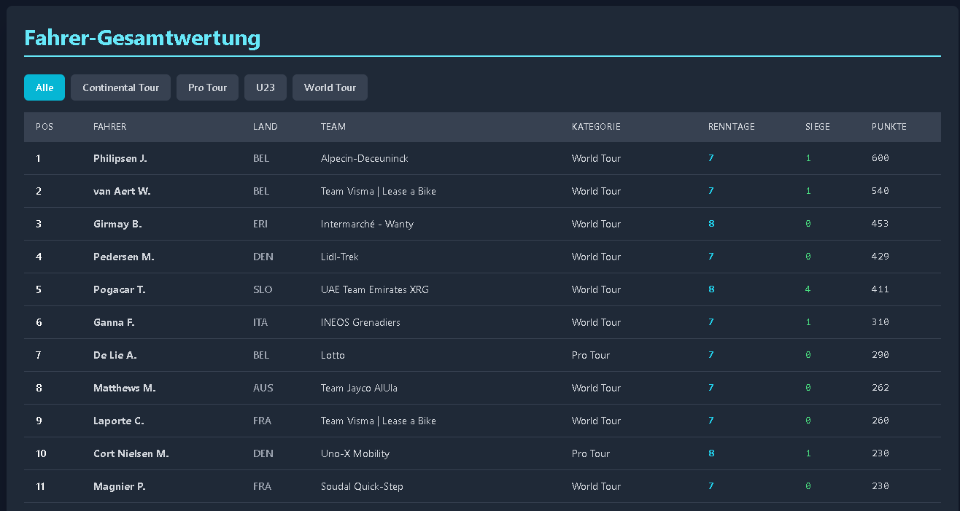Viewport: 960px width, 511px height.
Task: Click the Fahrer column header
Action: (109, 127)
